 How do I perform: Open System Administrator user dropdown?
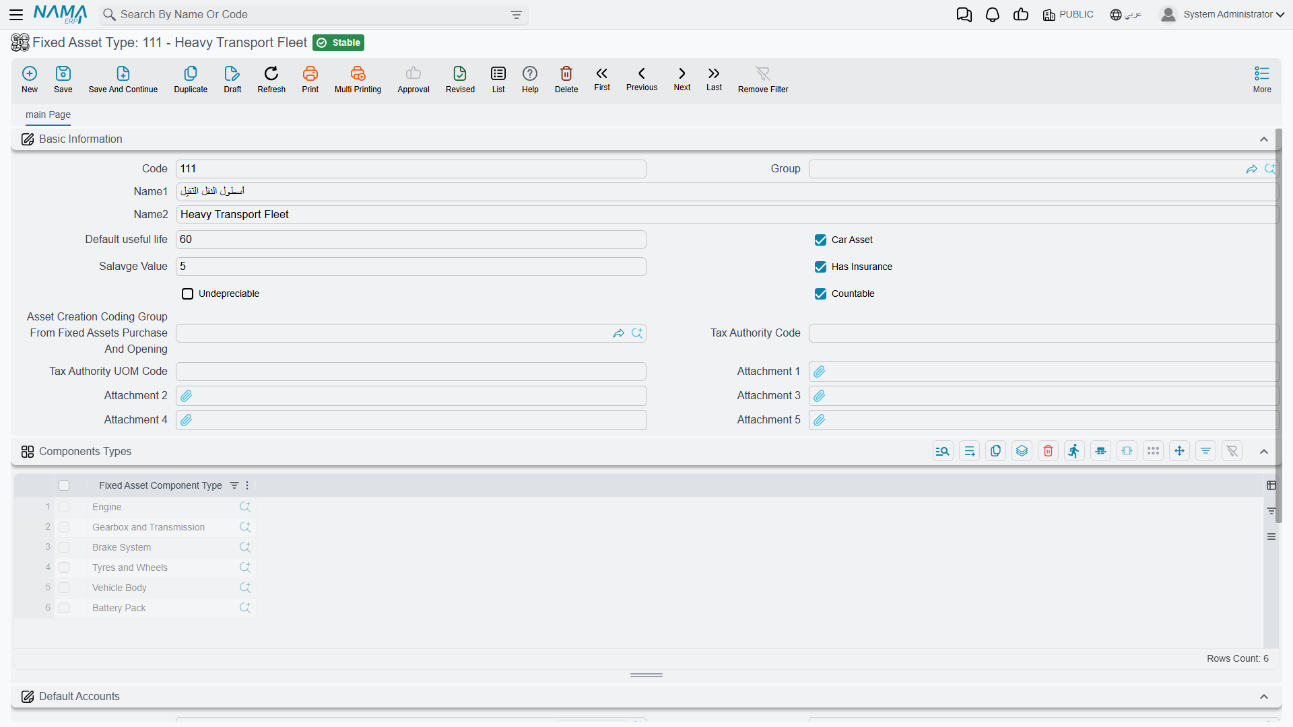pyautogui.click(x=1222, y=15)
